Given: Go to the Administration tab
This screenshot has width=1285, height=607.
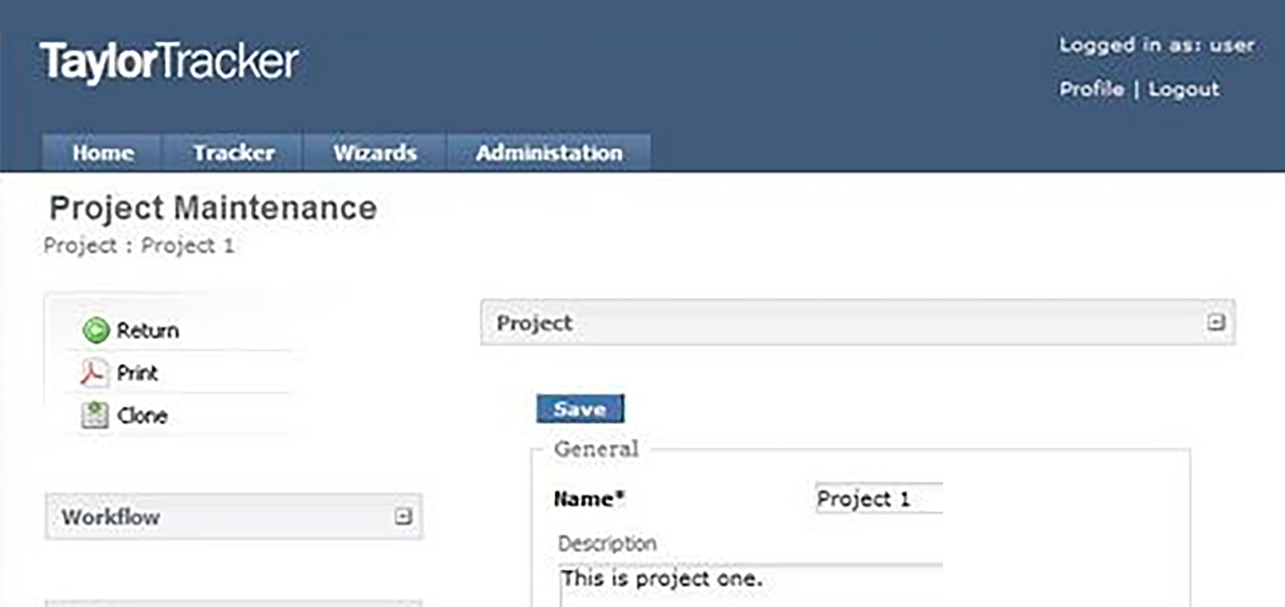Looking at the screenshot, I should pos(549,153).
